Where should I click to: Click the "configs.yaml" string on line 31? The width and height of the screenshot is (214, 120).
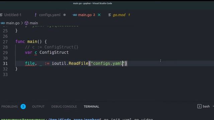(x=108, y=63)
